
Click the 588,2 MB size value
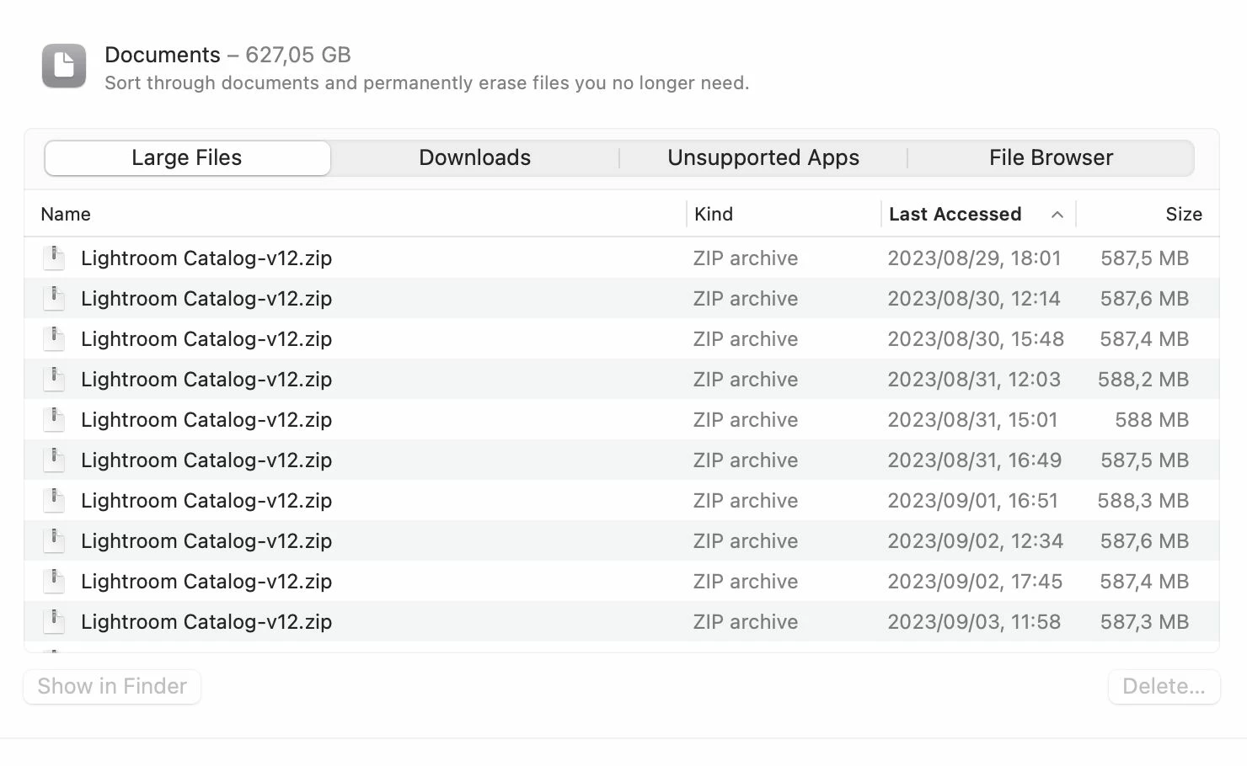click(1143, 380)
